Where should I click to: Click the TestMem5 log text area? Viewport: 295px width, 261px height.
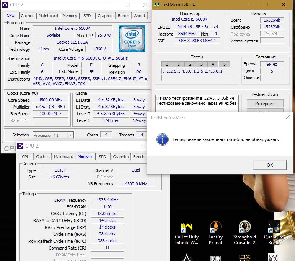click(197, 103)
